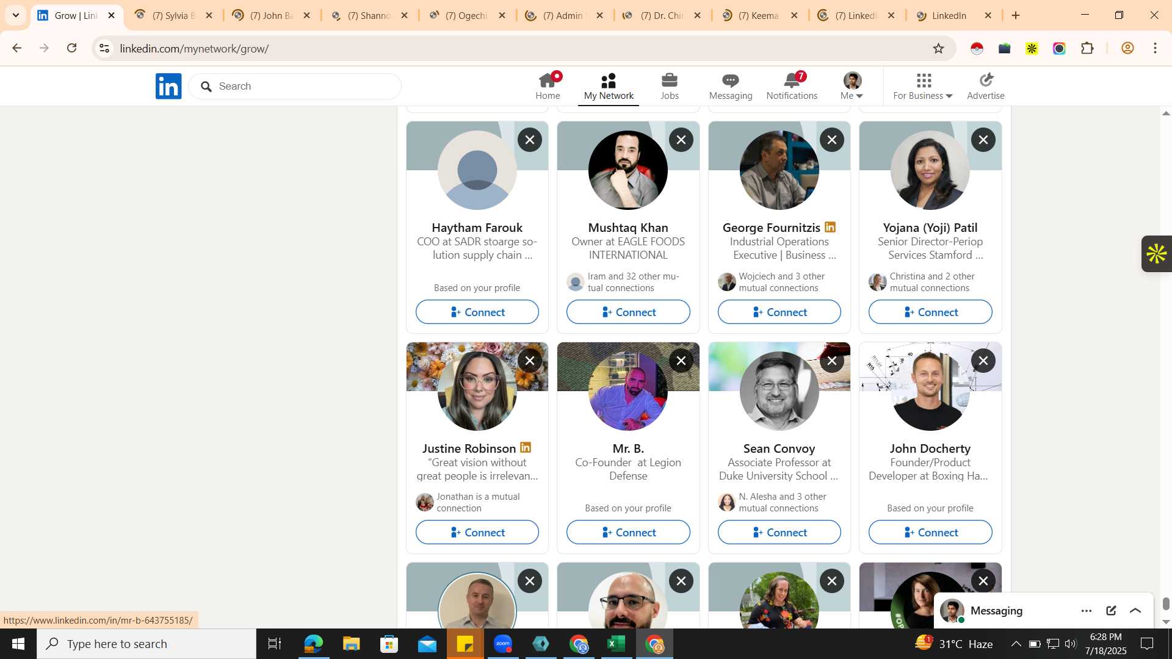
Task: Click the LinkedIn search field
Action: click(295, 86)
